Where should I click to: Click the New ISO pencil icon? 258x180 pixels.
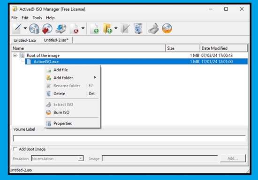coord(17,29)
